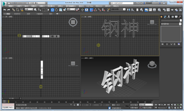Click the time slider 0 / 100 handle

coord(12,98)
